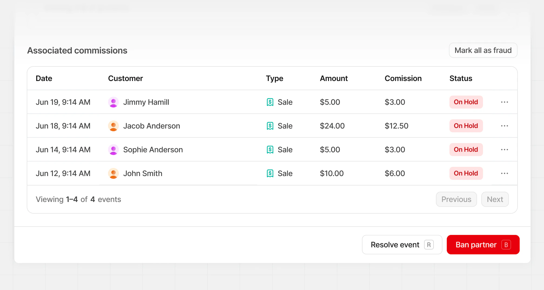The image size is (544, 290).
Task: Click the Date column header
Action: point(44,78)
